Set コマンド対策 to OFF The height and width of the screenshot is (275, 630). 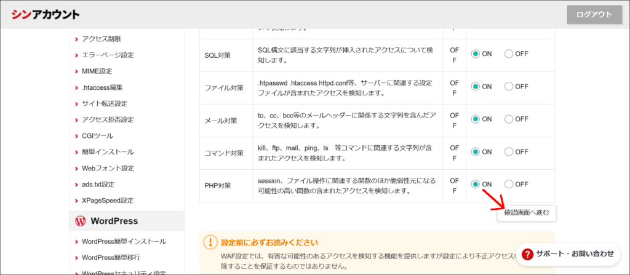click(509, 151)
